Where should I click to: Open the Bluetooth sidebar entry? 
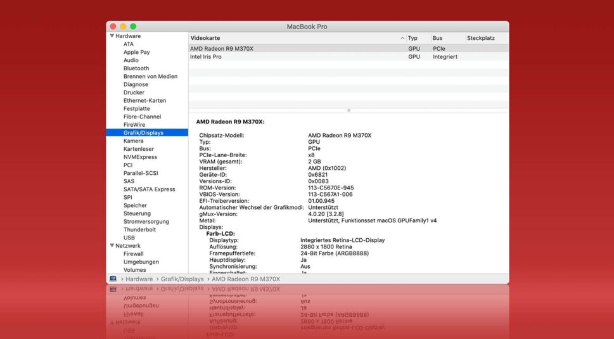point(136,68)
